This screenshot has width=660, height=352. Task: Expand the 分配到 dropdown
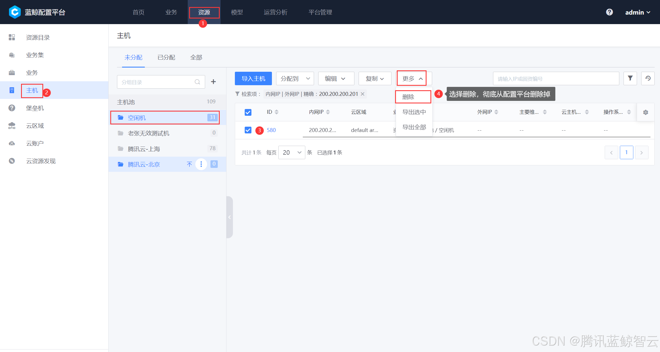click(295, 78)
